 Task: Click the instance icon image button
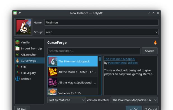coord(24,27)
